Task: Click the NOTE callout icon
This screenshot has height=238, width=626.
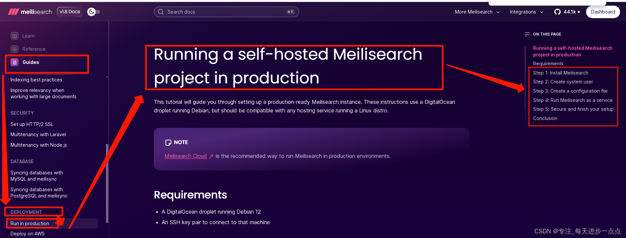Action: tap(168, 142)
